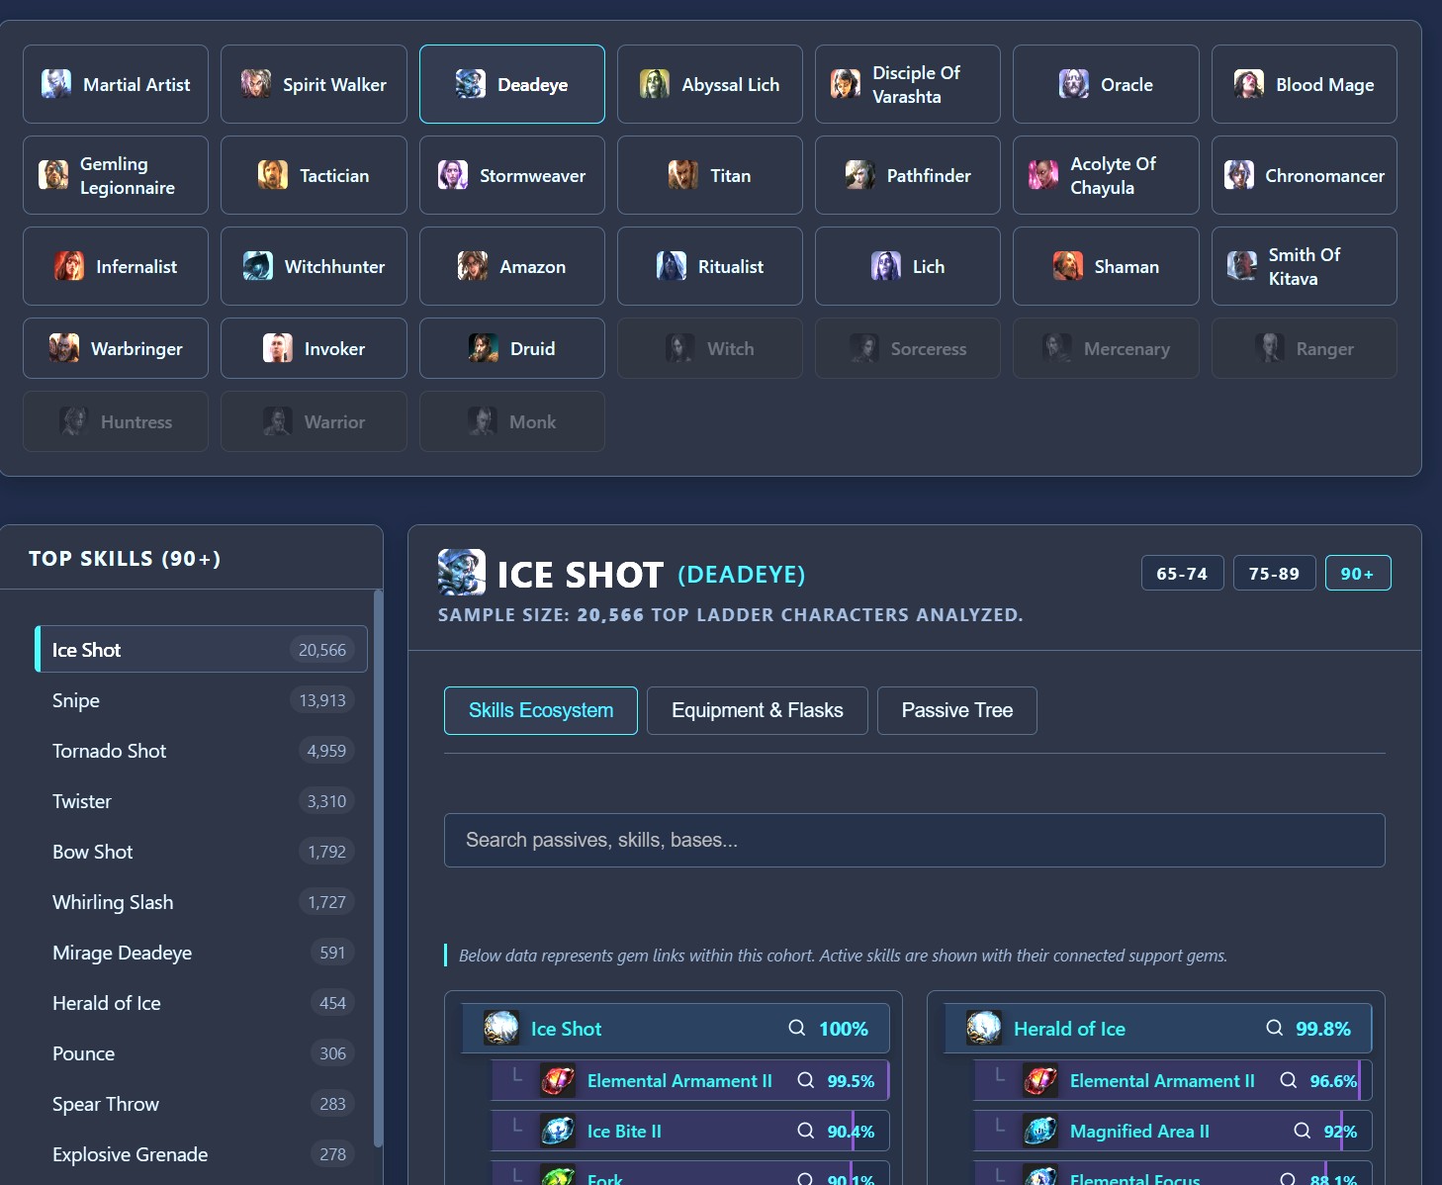Image resolution: width=1442 pixels, height=1185 pixels.
Task: Click the search passives, skills, bases field
Action: click(915, 840)
